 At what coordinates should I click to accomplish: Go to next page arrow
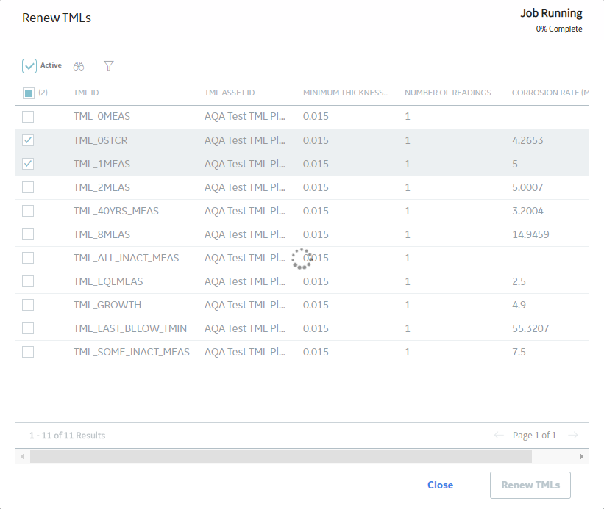coord(573,436)
